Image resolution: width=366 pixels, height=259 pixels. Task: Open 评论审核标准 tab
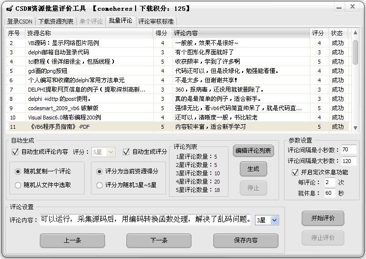(156, 22)
